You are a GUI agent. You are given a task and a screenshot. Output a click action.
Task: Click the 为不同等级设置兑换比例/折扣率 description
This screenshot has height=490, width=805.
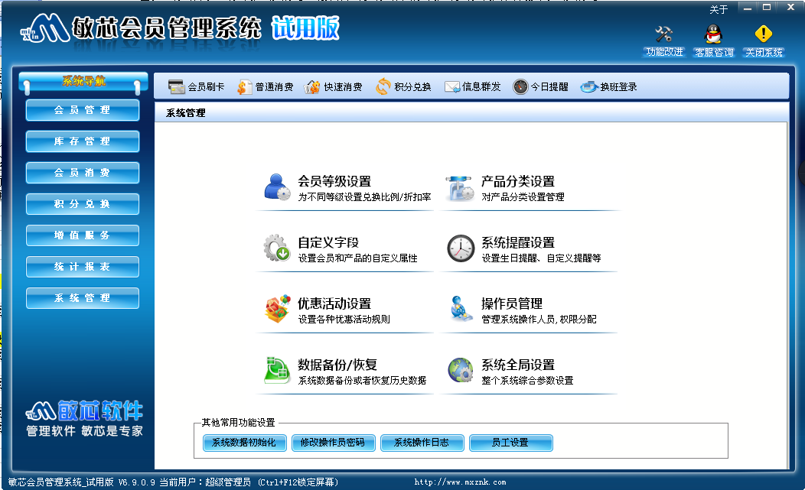364,197
